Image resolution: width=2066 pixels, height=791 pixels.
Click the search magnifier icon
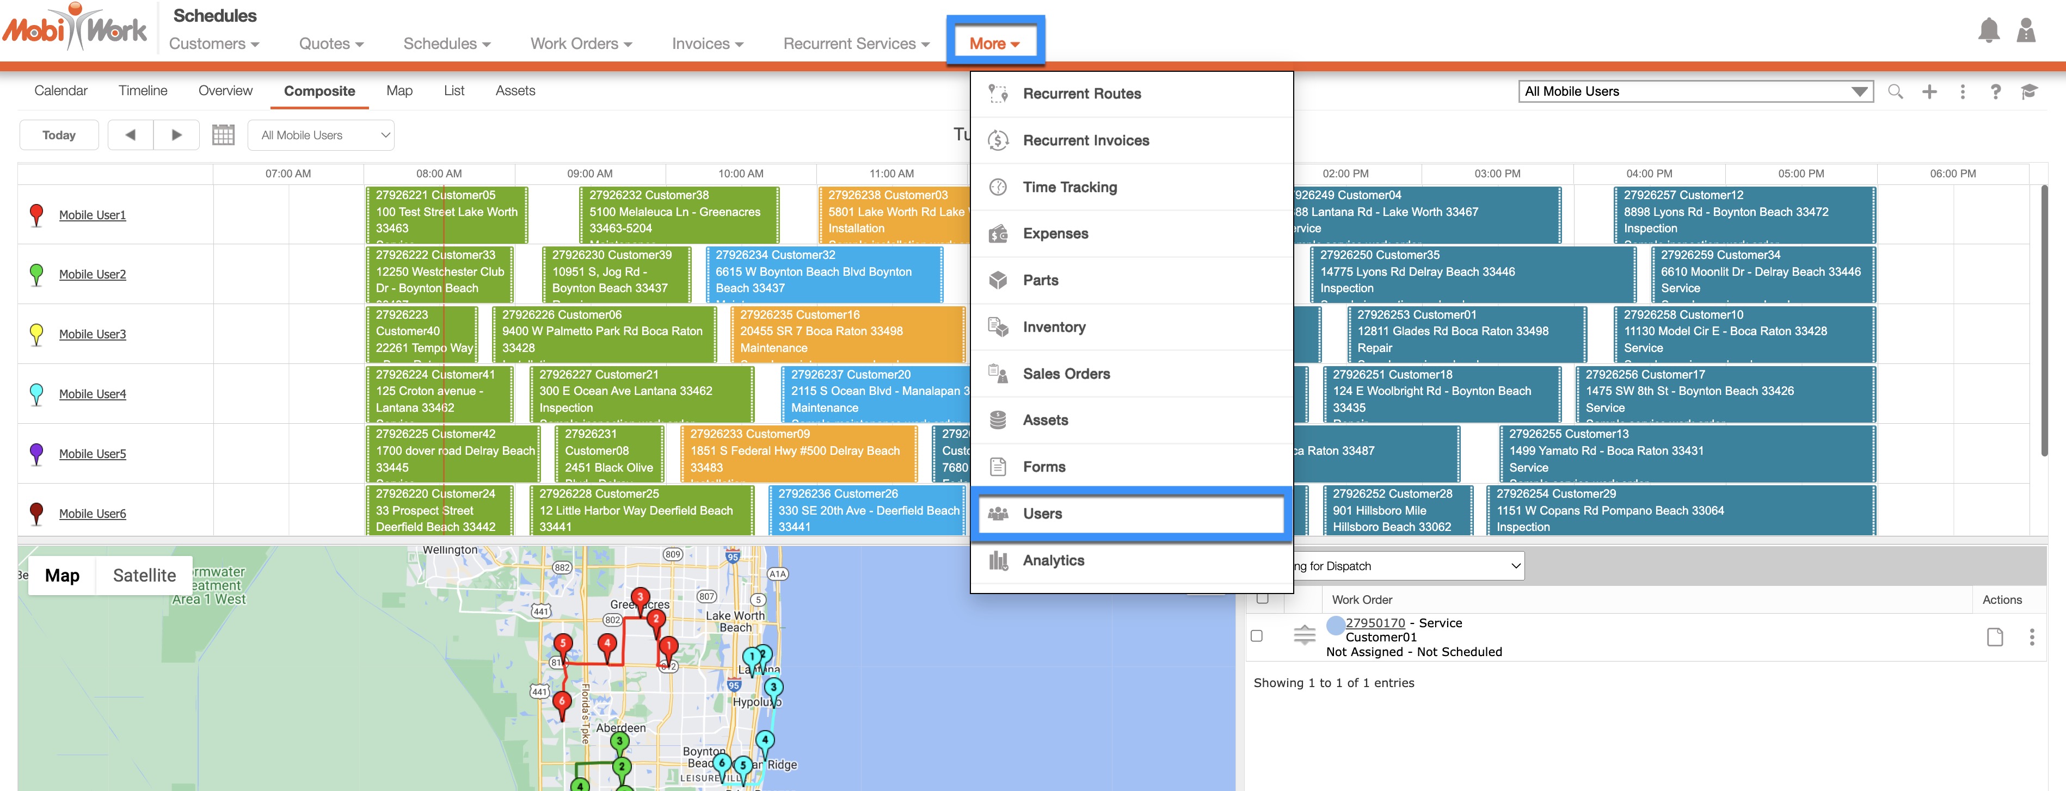coord(1895,91)
